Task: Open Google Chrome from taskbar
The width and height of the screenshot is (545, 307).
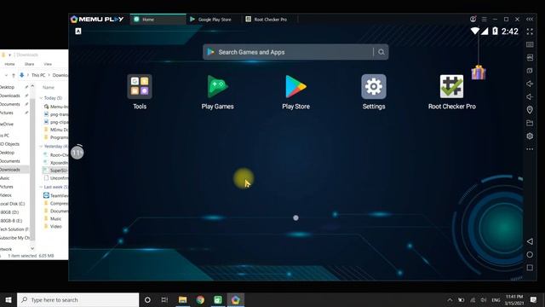Action: [x=200, y=299]
